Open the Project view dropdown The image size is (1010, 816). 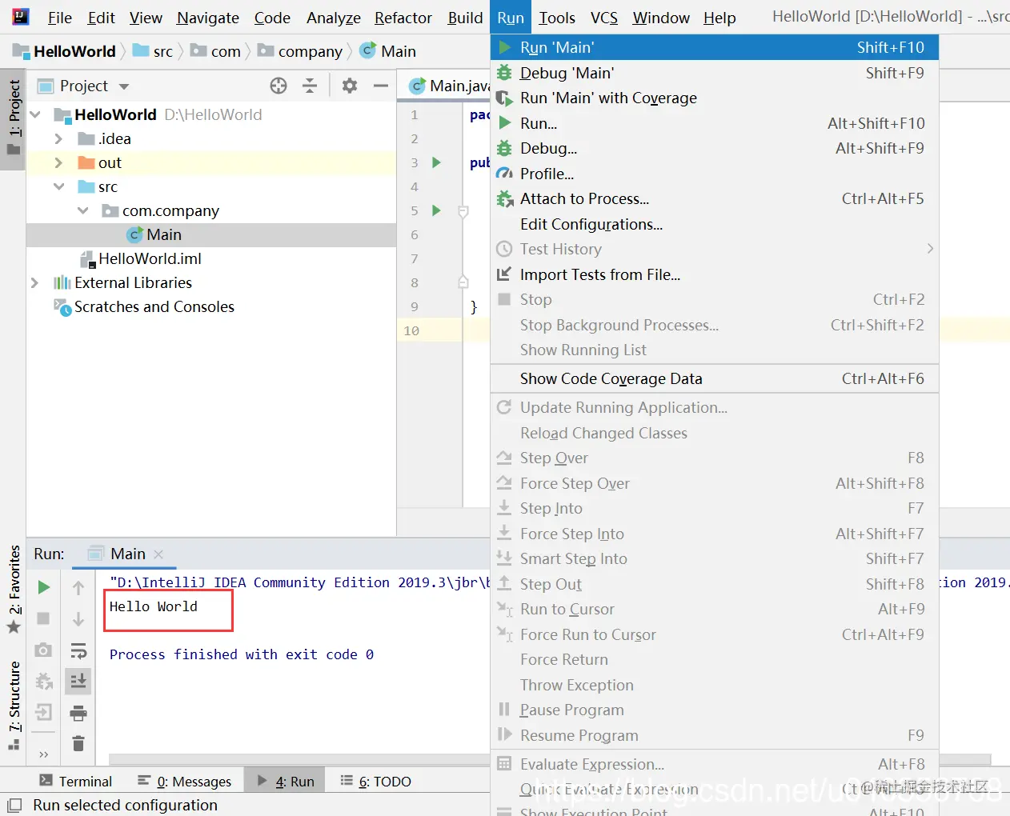124,86
